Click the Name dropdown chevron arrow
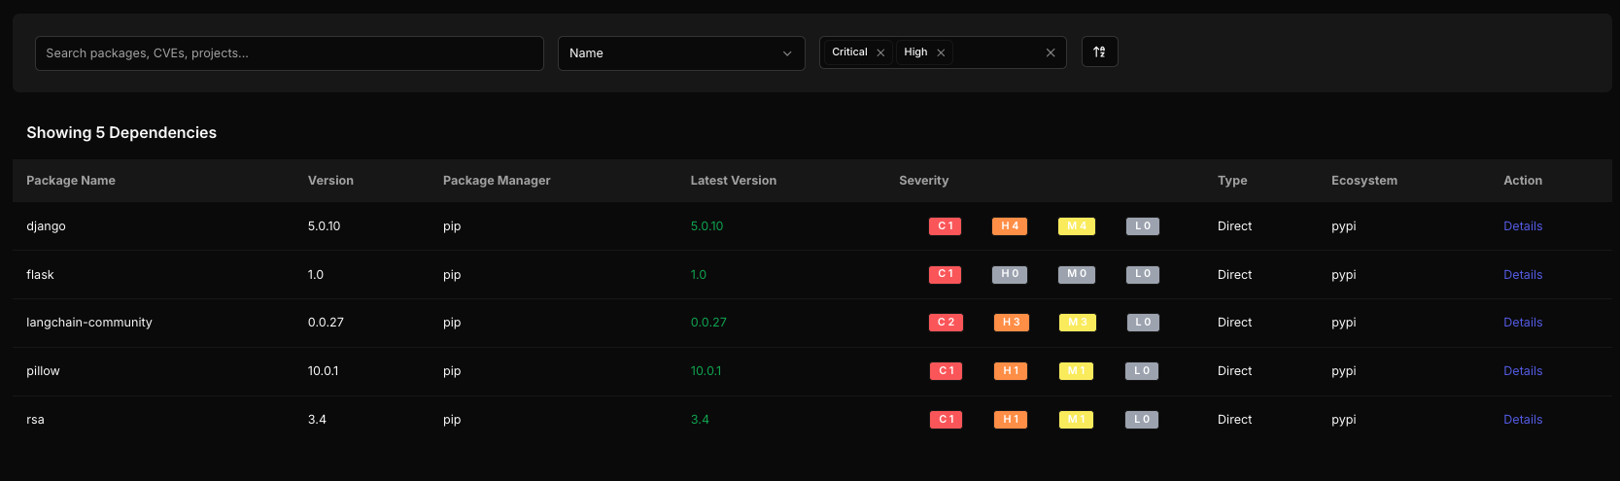The image size is (1620, 481). [x=787, y=53]
